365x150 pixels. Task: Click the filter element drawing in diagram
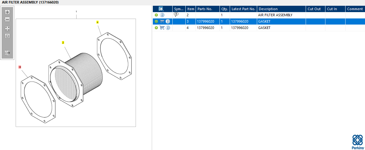[x=76, y=80]
